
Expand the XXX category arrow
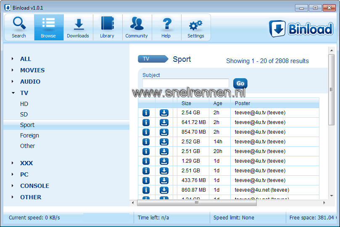[x=13, y=163]
